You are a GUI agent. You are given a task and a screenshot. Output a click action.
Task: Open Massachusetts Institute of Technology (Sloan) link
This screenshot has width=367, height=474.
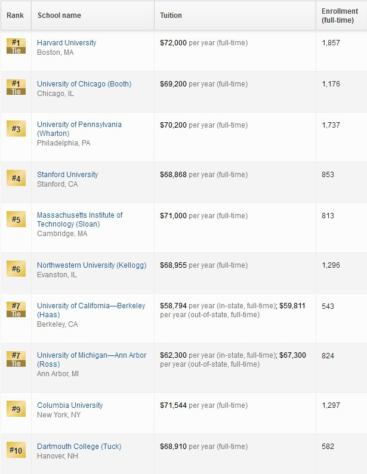(80, 219)
